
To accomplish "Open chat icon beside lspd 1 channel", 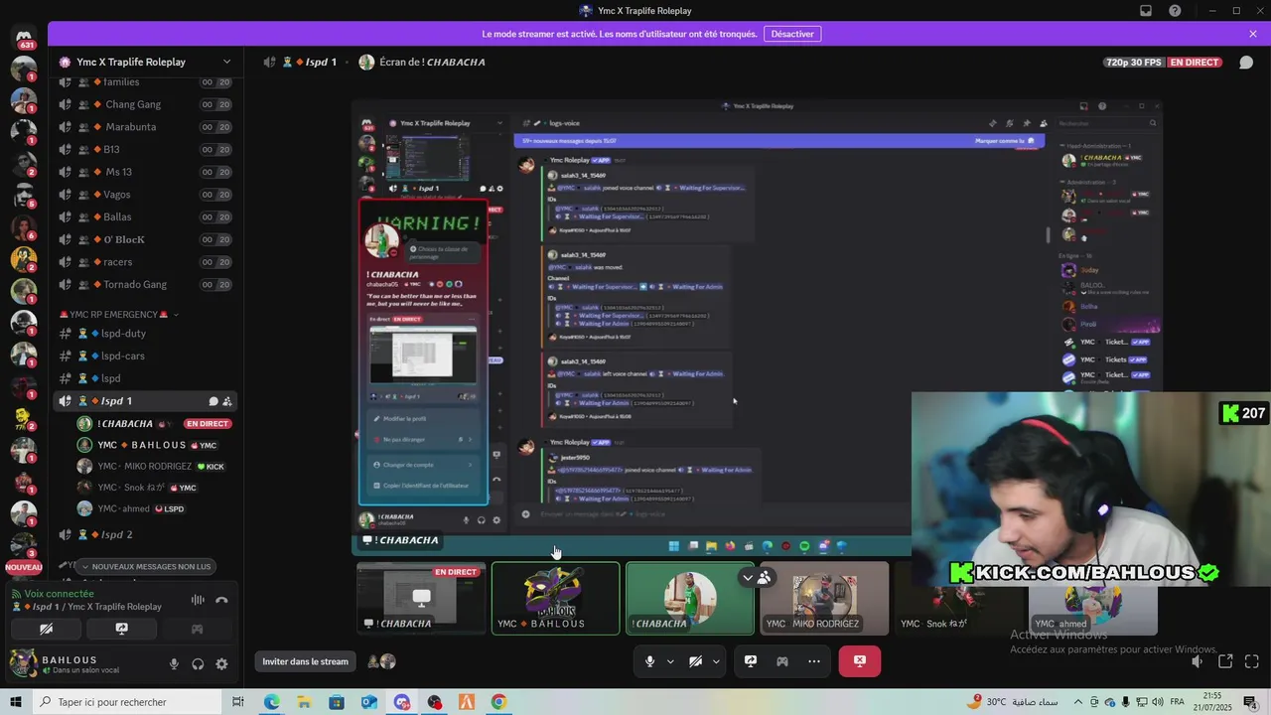I will tap(212, 401).
